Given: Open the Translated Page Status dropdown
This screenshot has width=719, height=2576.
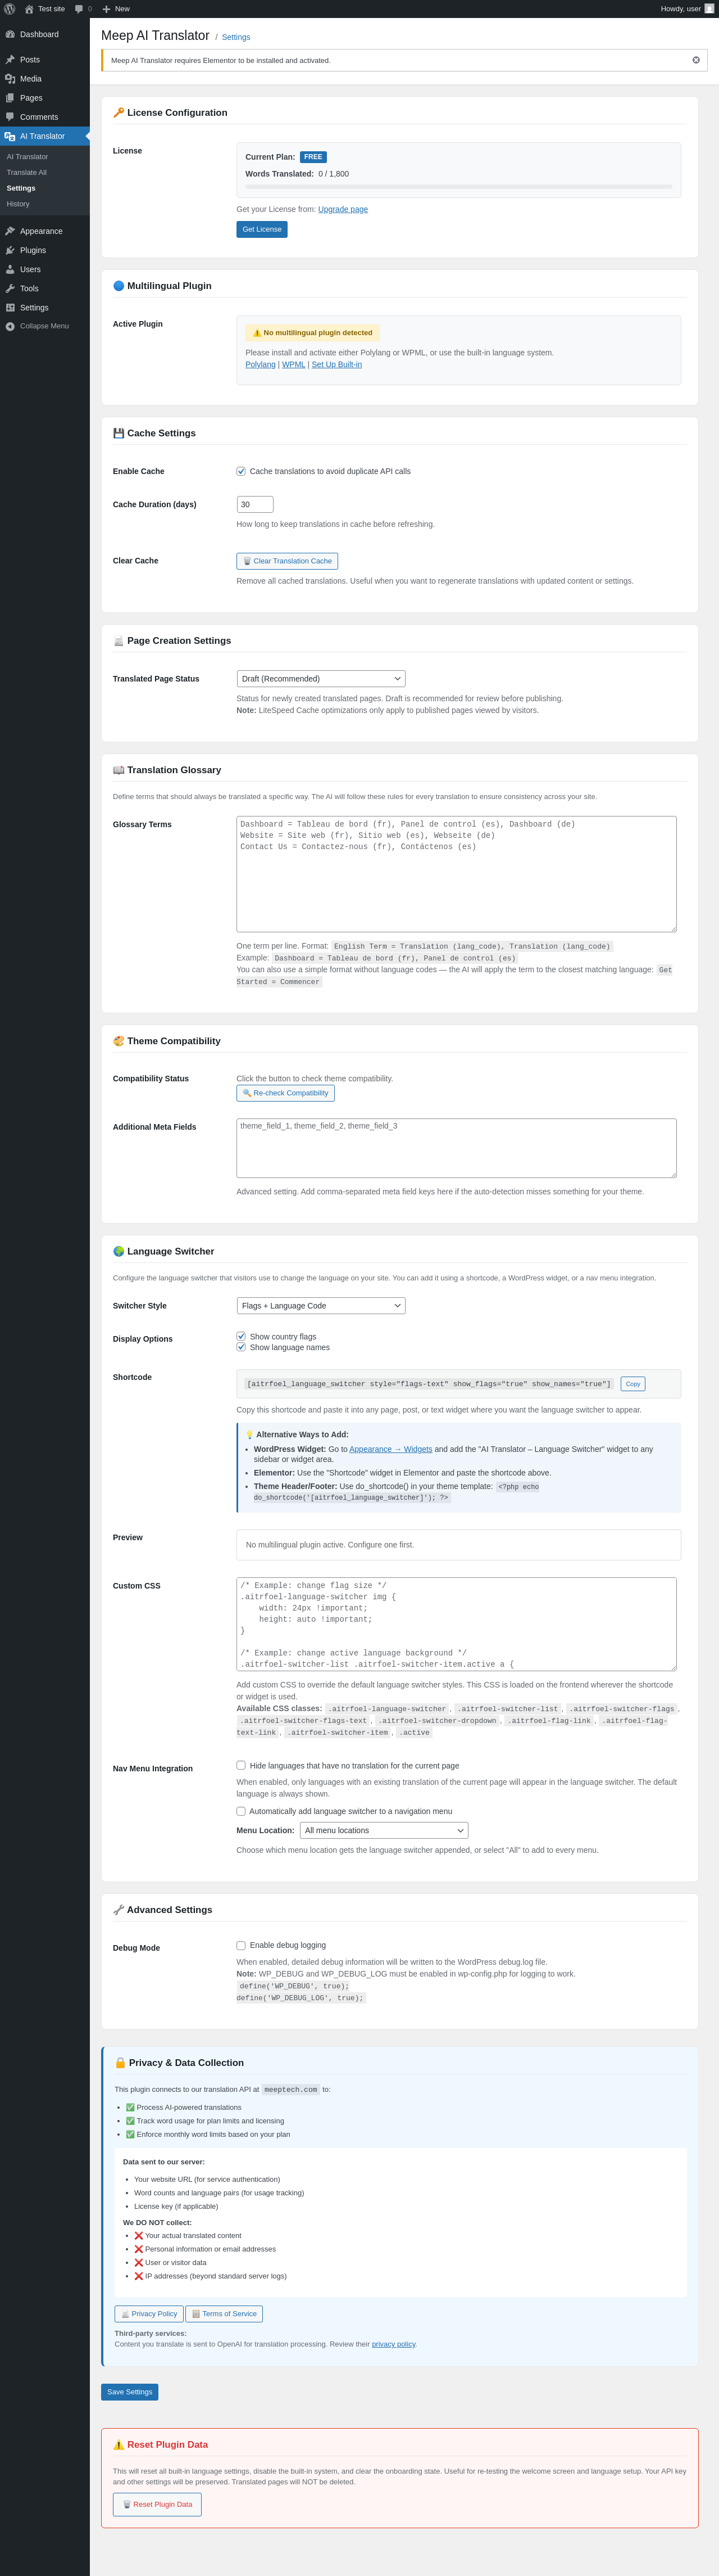Looking at the screenshot, I should pyautogui.click(x=321, y=679).
